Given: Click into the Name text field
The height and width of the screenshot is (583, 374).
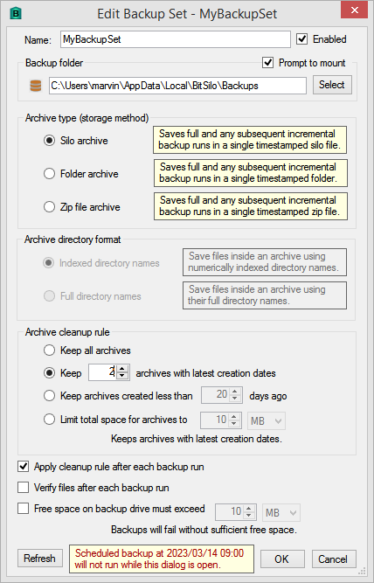Looking at the screenshot, I should [x=176, y=39].
